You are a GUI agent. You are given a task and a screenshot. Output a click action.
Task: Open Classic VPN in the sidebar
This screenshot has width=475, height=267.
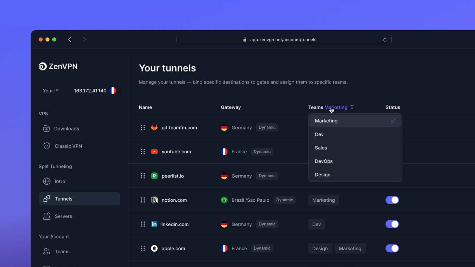click(x=79, y=146)
